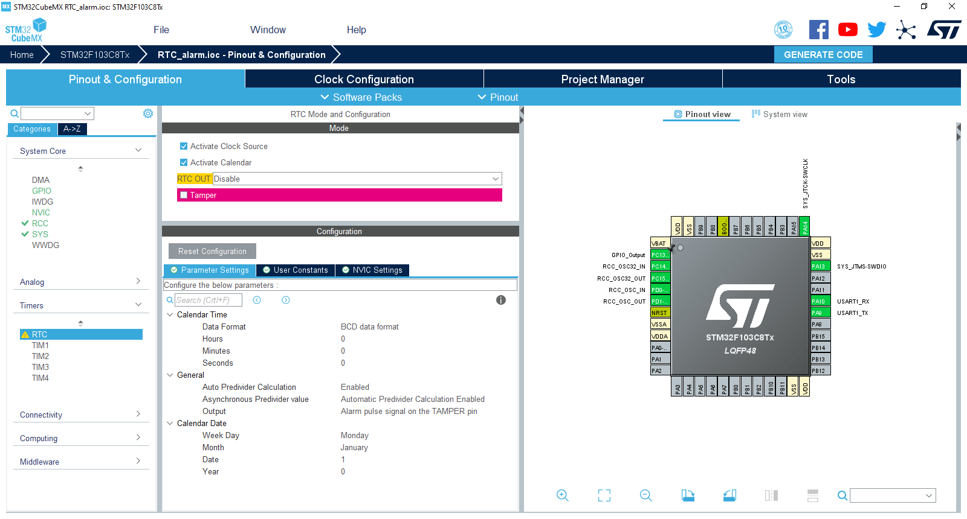Viewport: 967px width, 519px height.
Task: Select pin PA14 on the chip
Action: [804, 226]
